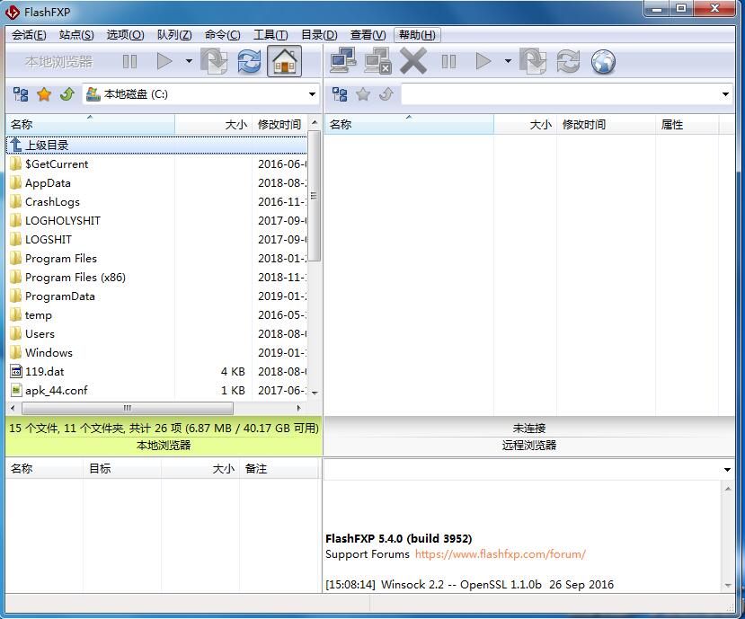Click the local pane pause button
745x619 pixels.
pos(129,61)
